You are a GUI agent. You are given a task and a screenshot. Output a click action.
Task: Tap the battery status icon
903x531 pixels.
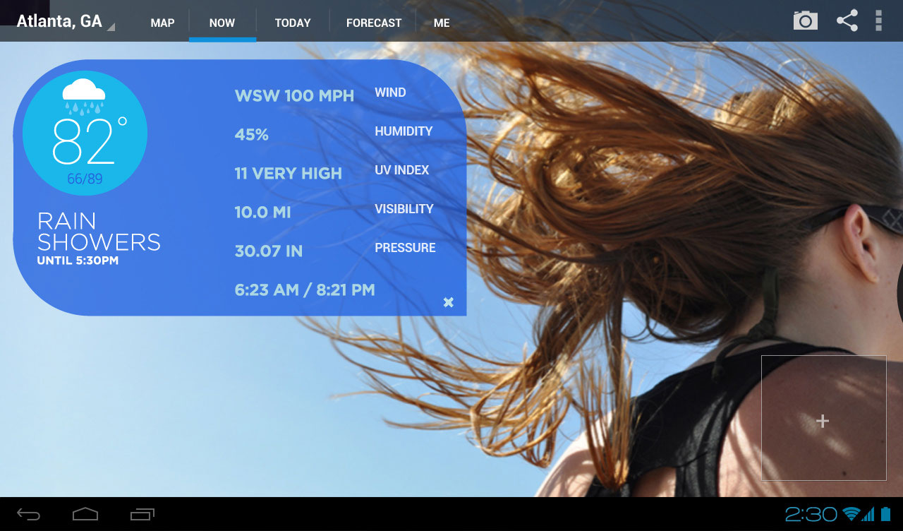[x=885, y=514]
